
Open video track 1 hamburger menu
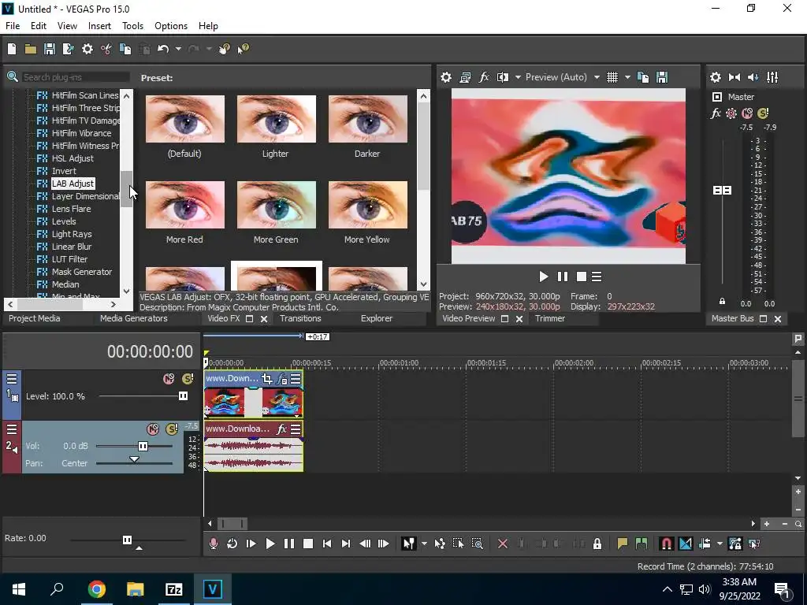click(x=12, y=379)
